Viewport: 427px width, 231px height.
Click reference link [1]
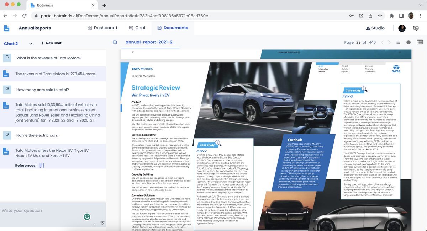tap(42, 165)
